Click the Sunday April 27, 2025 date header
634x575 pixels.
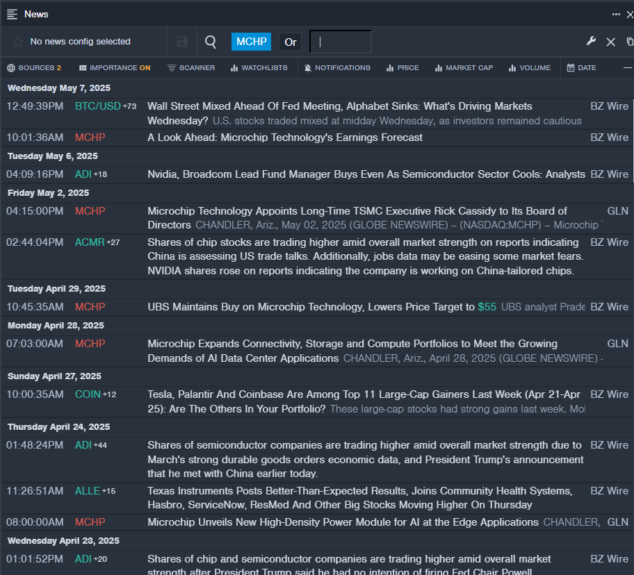pos(55,376)
